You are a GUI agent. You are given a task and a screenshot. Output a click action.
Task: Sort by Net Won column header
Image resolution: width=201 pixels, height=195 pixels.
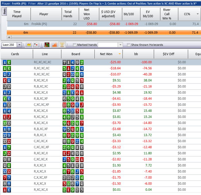click(x=109, y=54)
